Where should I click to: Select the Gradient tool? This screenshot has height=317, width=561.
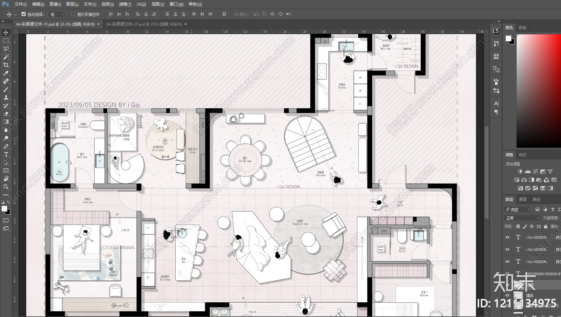click(6, 122)
